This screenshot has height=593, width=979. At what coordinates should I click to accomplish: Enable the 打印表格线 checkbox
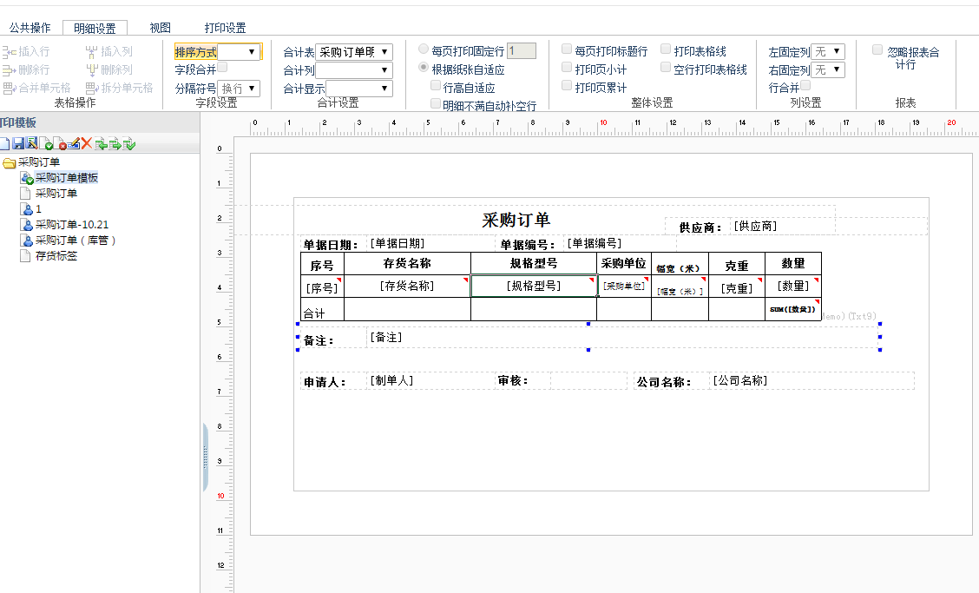[x=666, y=49]
